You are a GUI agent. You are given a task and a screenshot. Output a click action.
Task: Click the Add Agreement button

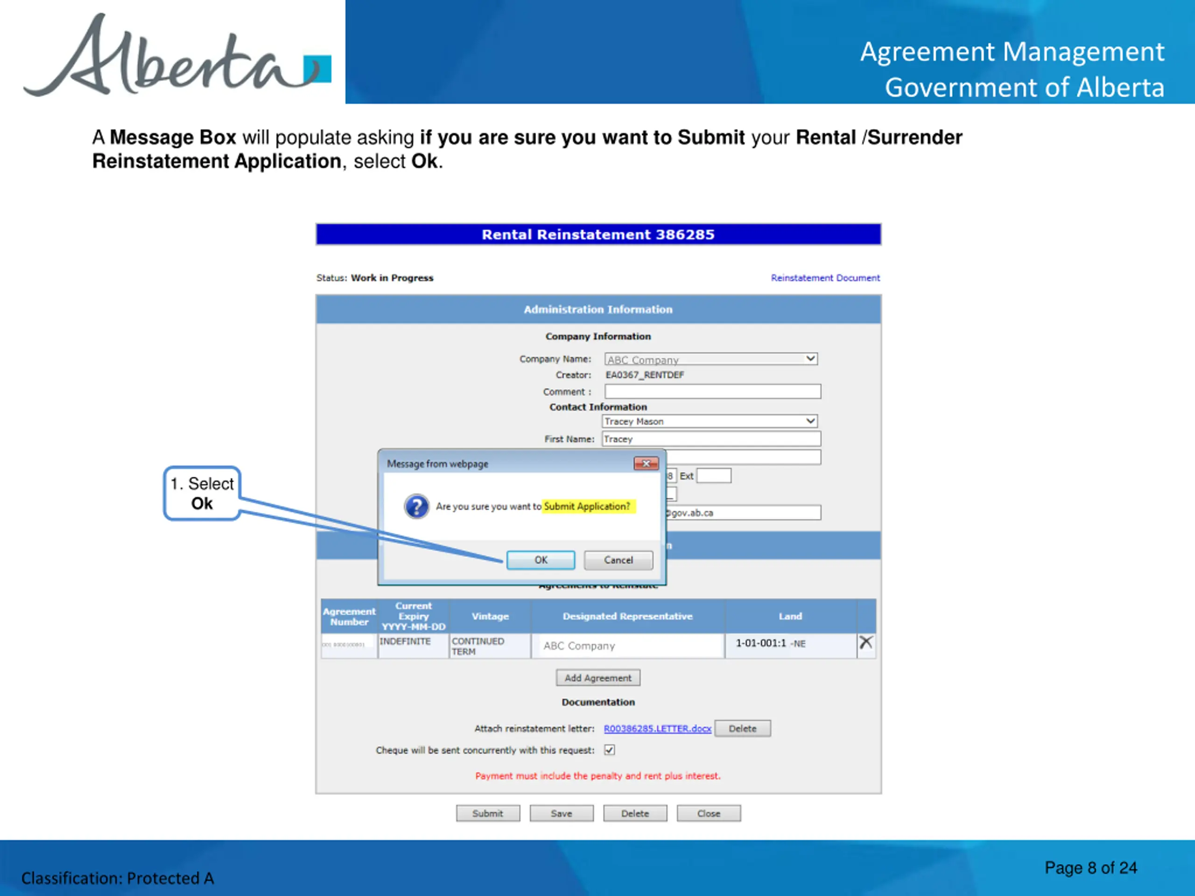(598, 678)
